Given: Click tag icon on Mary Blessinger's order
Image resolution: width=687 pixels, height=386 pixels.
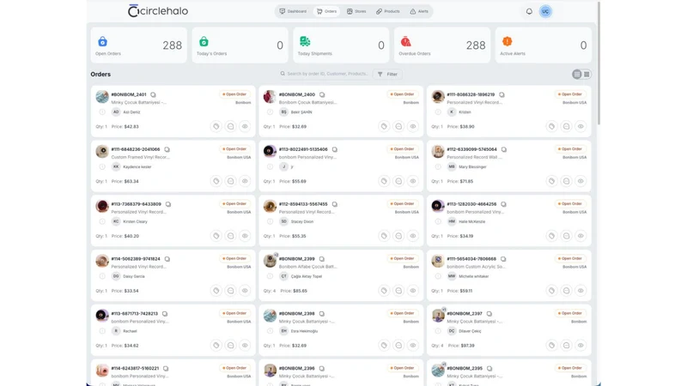Looking at the screenshot, I should [x=551, y=181].
